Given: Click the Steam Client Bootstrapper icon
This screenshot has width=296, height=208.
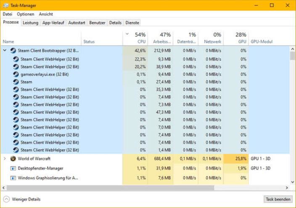Looking at the screenshot, I should point(13,51).
